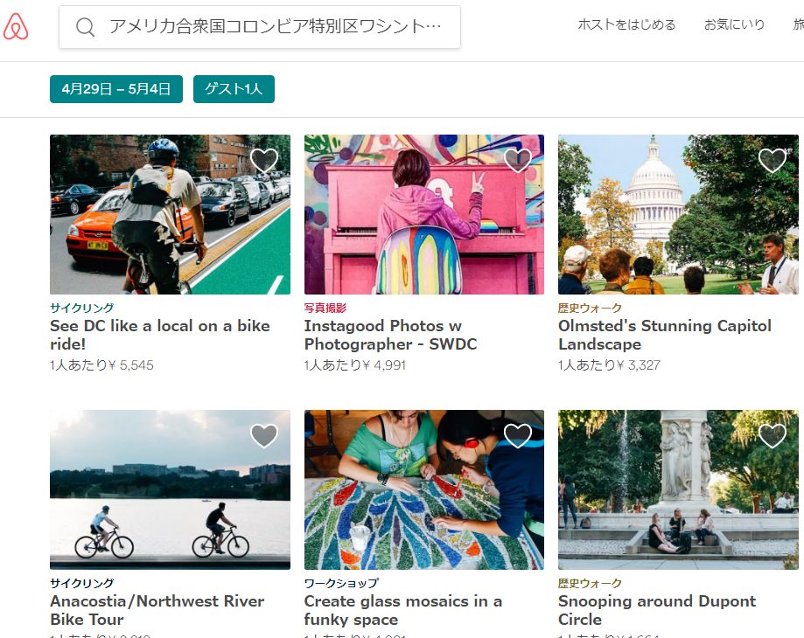Favorite the Instagood Photos heart

pyautogui.click(x=518, y=160)
